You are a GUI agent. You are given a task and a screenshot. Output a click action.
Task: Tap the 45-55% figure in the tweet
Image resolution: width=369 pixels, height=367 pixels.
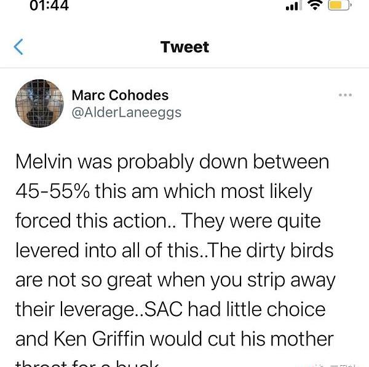click(53, 191)
